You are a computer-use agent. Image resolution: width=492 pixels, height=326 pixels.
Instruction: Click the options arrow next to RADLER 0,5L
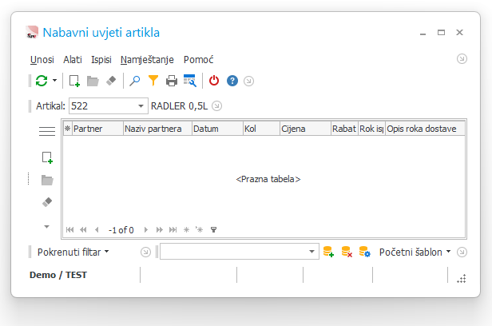tap(216, 106)
